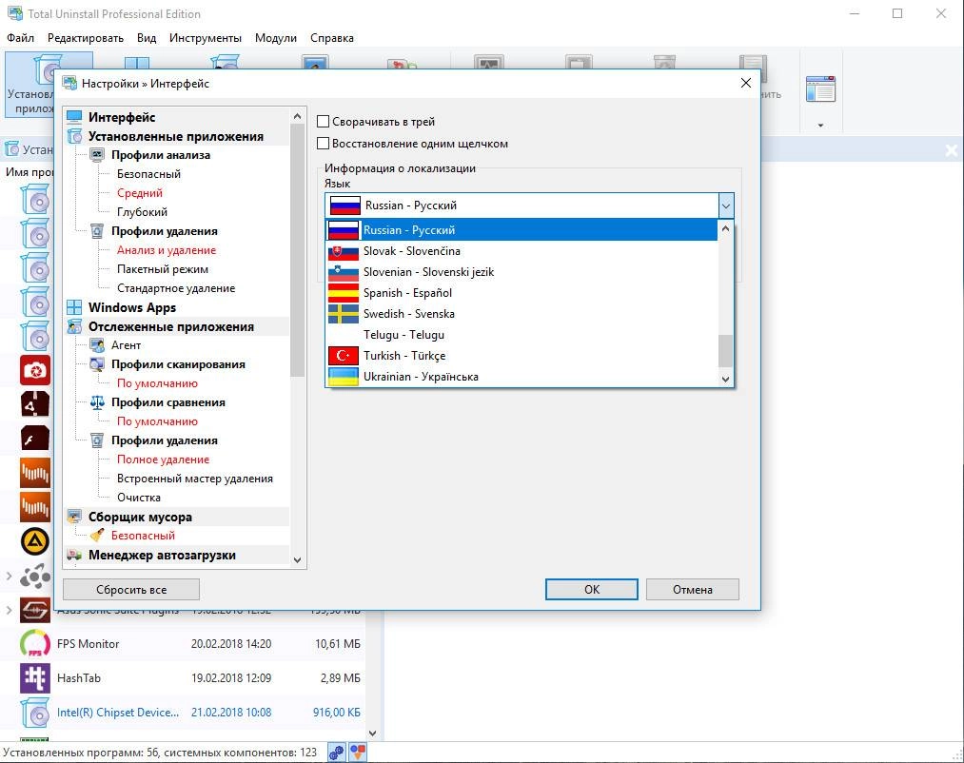Click the broom icon beside Безопасный
The height and width of the screenshot is (763, 964).
pos(97,536)
